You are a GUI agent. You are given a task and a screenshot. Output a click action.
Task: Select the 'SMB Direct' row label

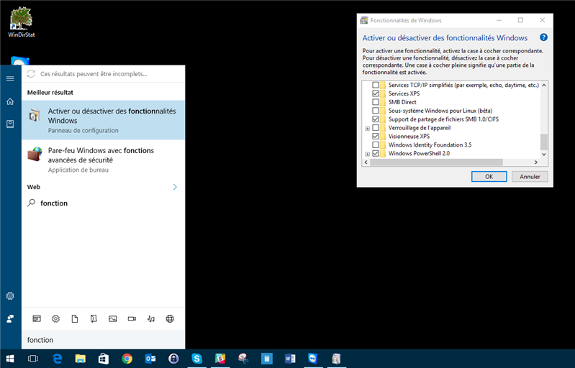402,102
